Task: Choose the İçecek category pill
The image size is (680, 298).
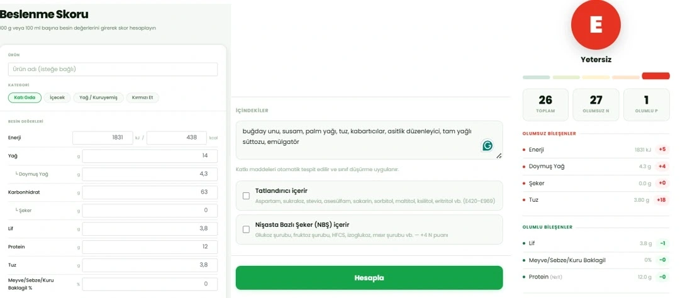Action: pos(57,97)
